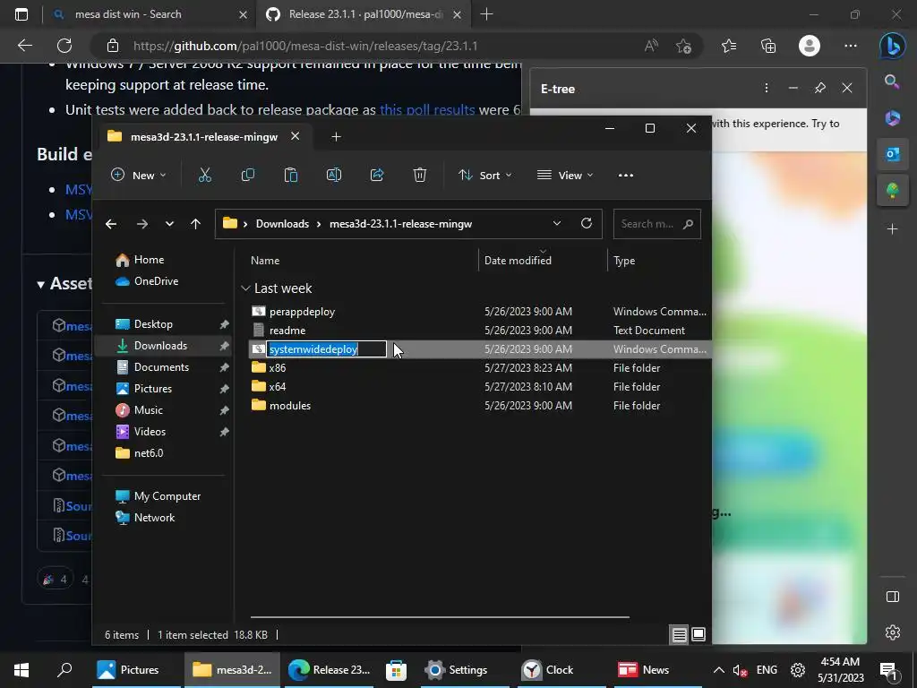Open the modules folder

[x=290, y=406]
